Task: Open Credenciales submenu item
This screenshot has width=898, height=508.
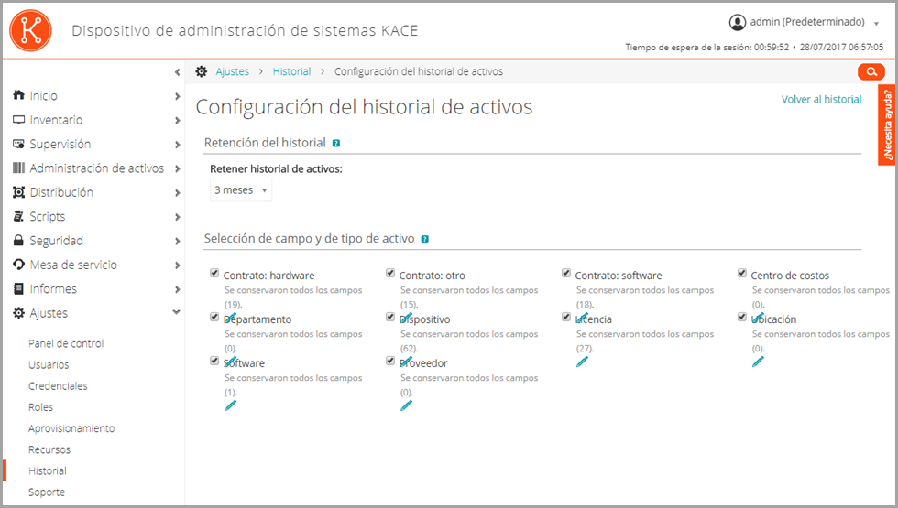Action: click(x=58, y=385)
